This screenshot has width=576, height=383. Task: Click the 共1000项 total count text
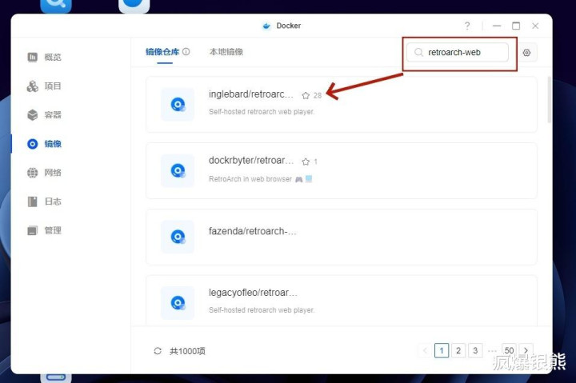coord(187,352)
